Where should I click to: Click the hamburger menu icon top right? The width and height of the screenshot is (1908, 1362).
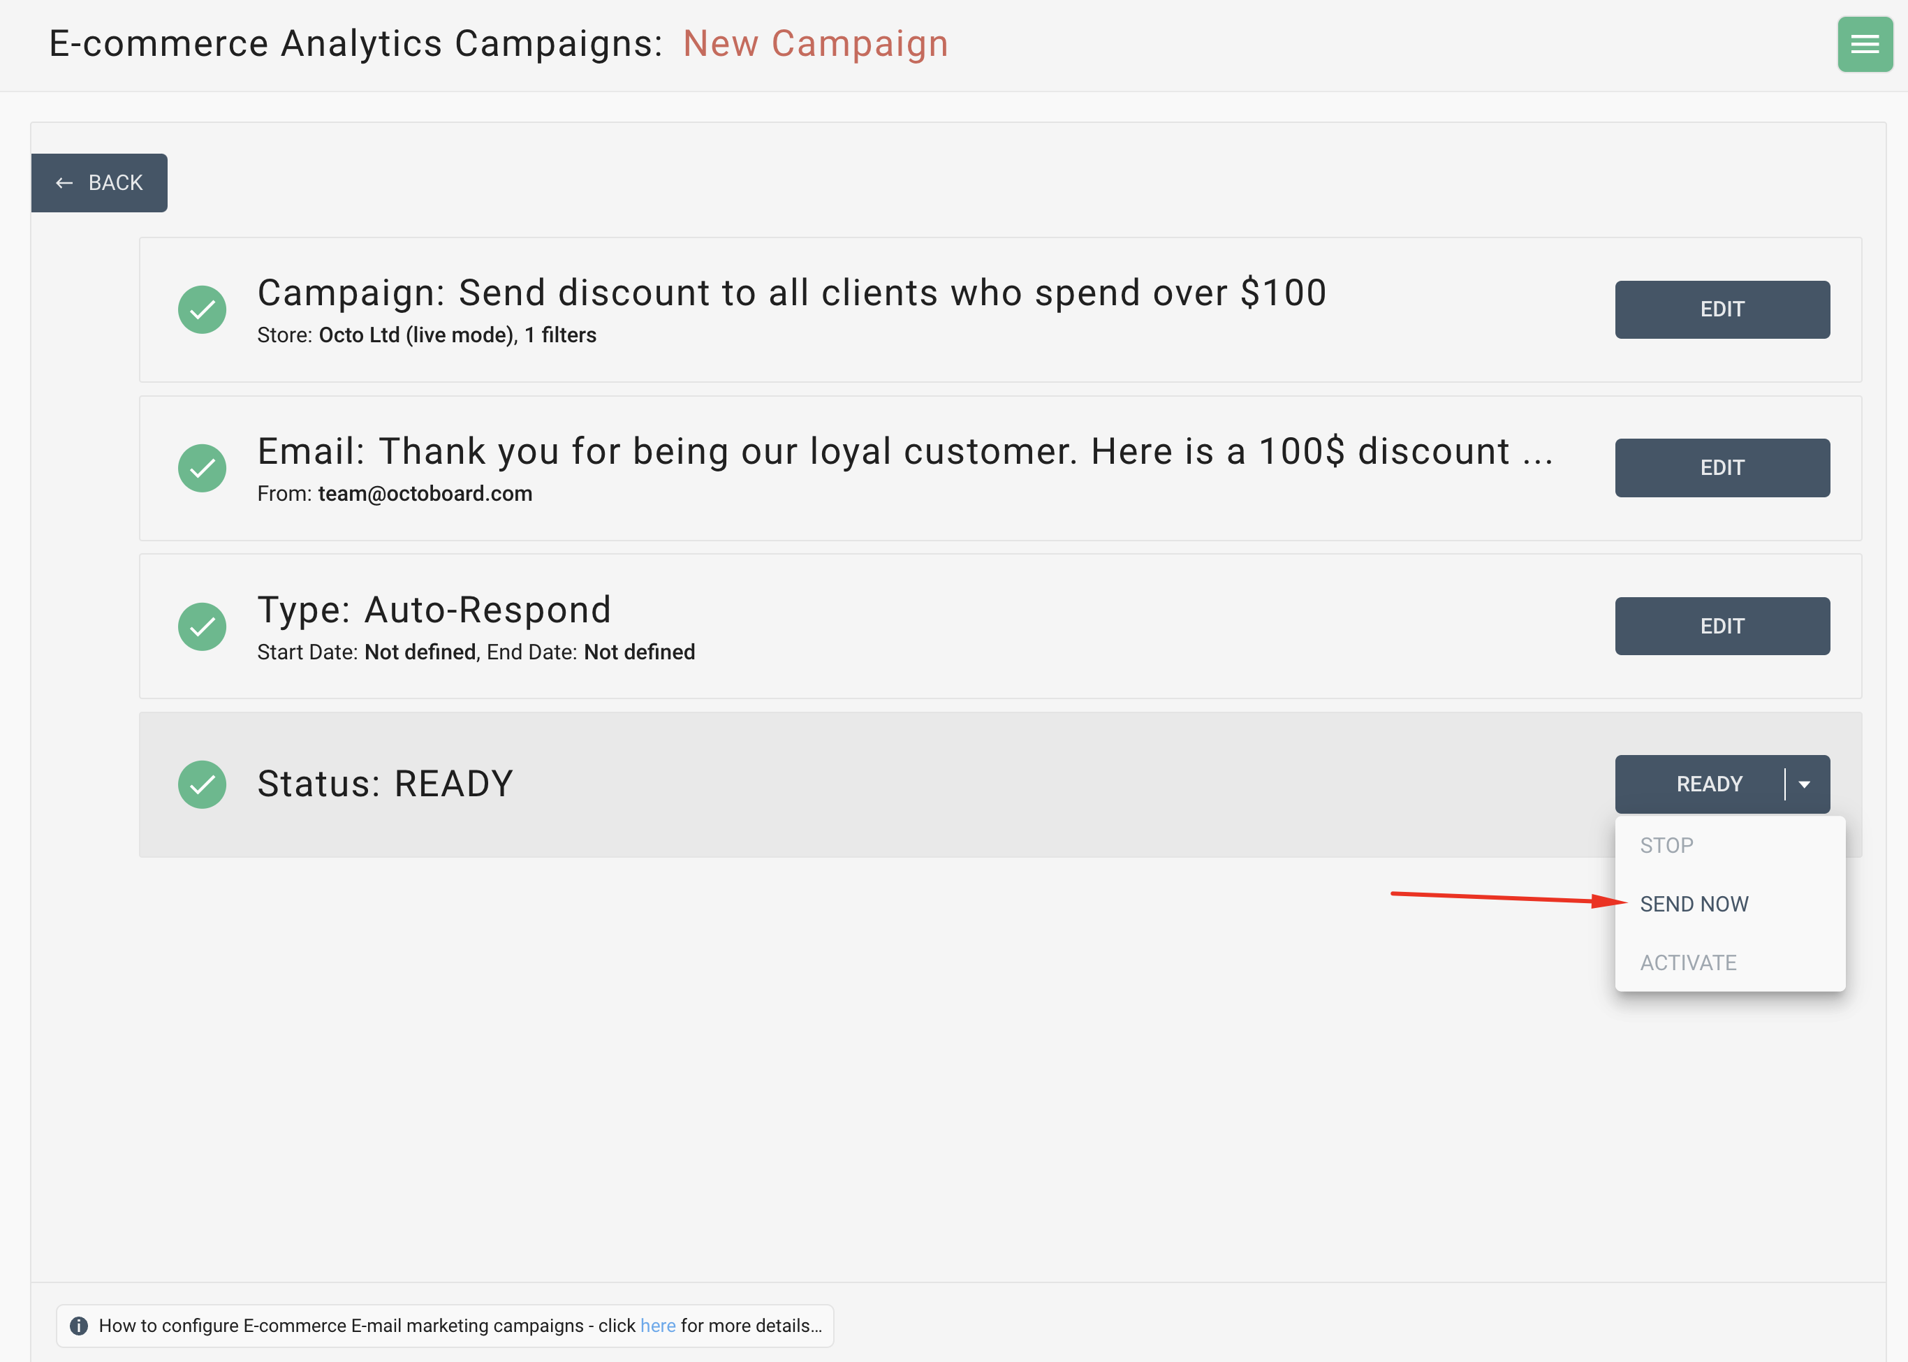coord(1864,43)
